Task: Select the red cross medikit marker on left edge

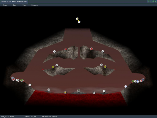Action: (13, 80)
